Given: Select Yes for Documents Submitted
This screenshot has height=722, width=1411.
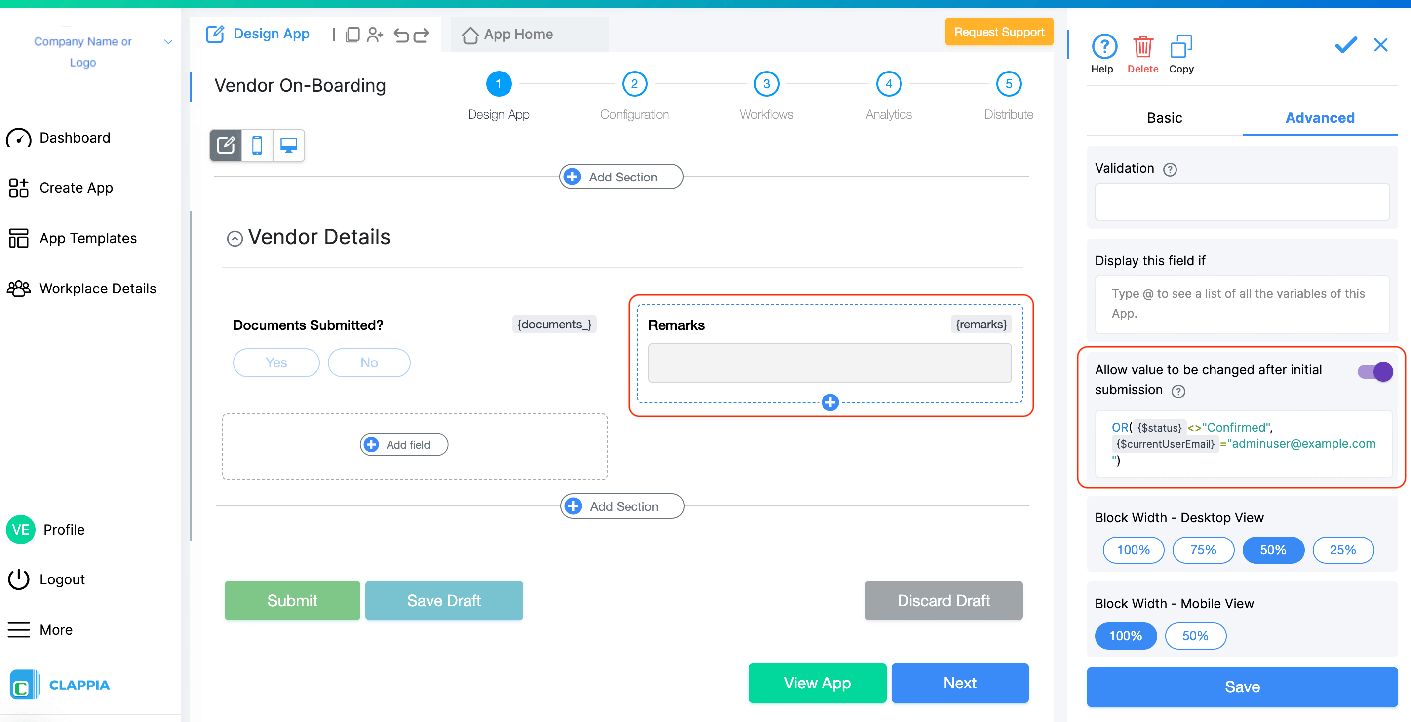Looking at the screenshot, I should 276,362.
